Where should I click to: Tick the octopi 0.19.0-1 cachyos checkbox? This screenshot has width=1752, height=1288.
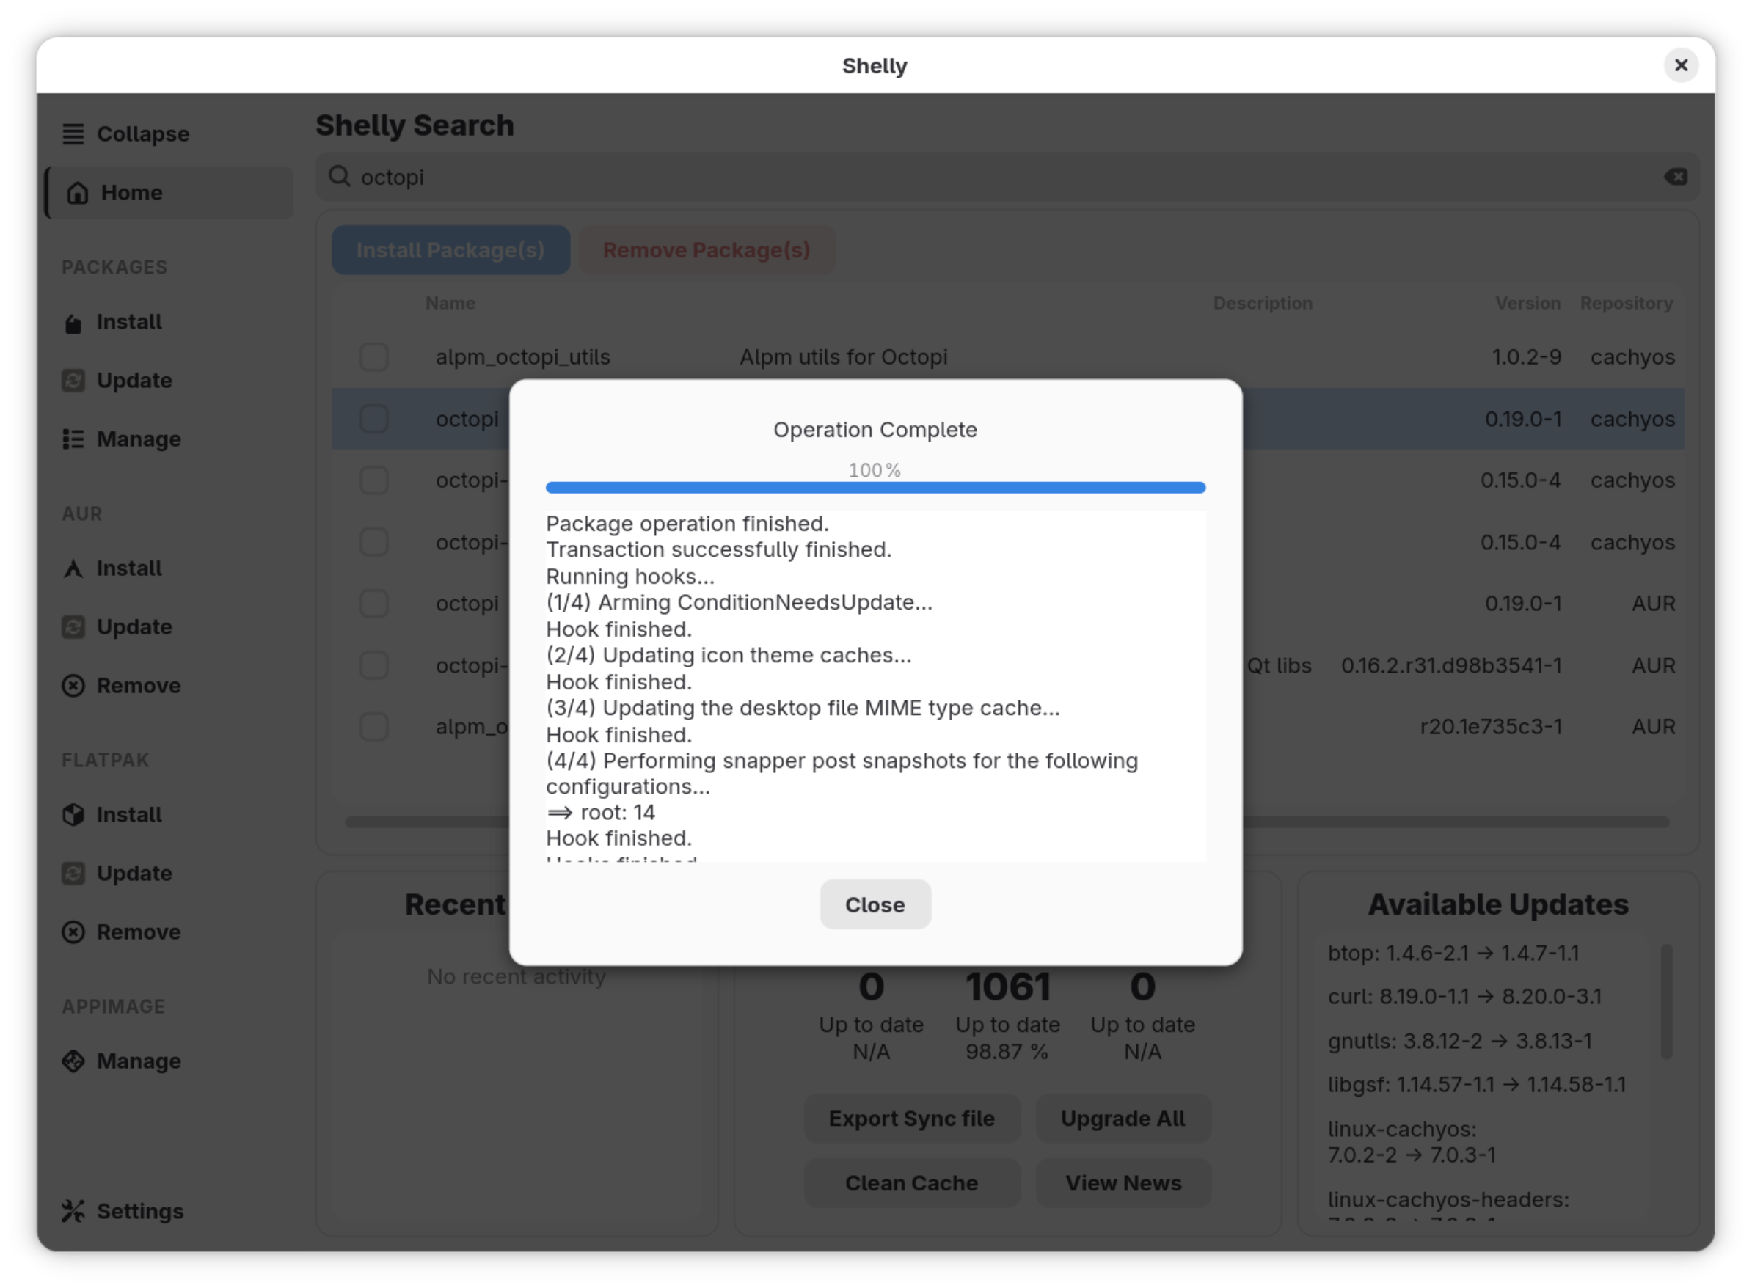pyautogui.click(x=374, y=419)
